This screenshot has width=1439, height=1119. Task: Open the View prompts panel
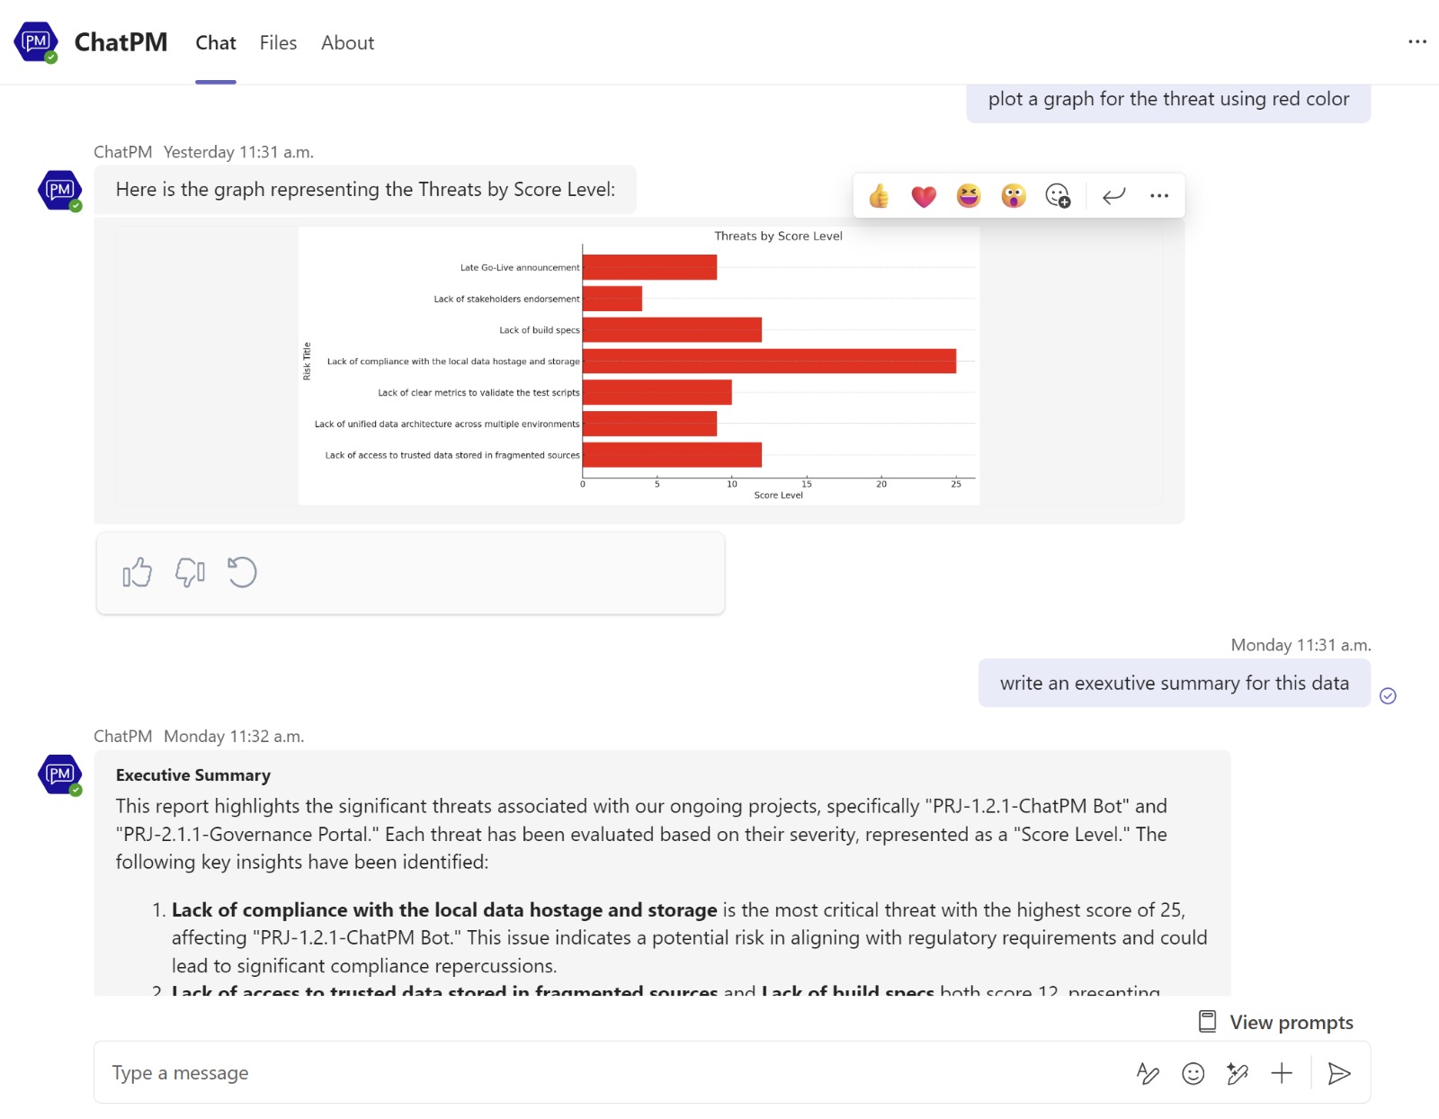click(x=1275, y=1022)
